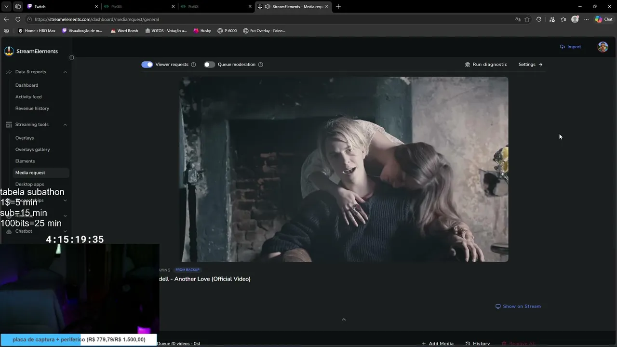Collapse the Streaming tools section
This screenshot has width=617, height=347.
click(65, 124)
